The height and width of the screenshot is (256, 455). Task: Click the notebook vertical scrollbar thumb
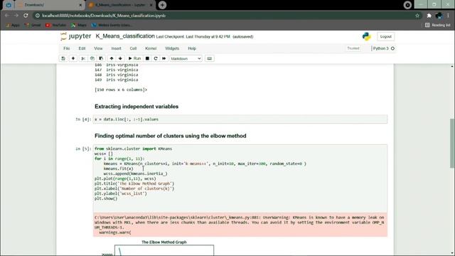452,143
